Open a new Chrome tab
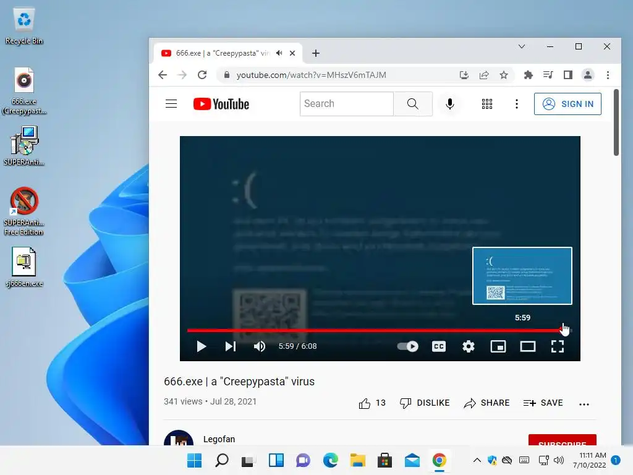The height and width of the screenshot is (475, 633). click(x=316, y=53)
